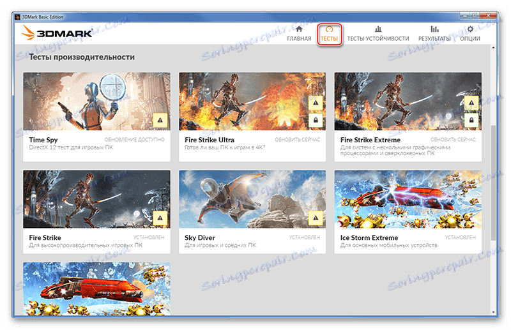
Task: Go to the Результаты tab
Action: (434, 34)
